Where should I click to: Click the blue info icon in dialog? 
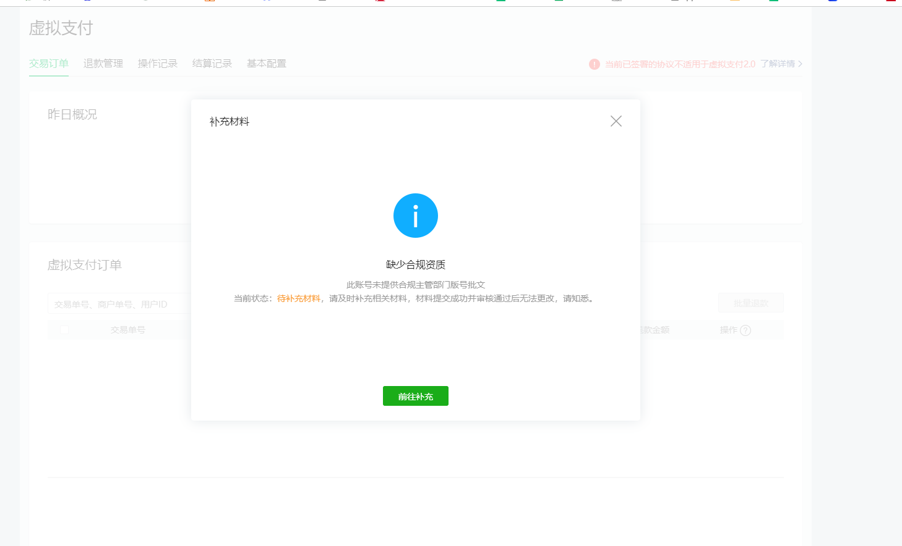416,216
